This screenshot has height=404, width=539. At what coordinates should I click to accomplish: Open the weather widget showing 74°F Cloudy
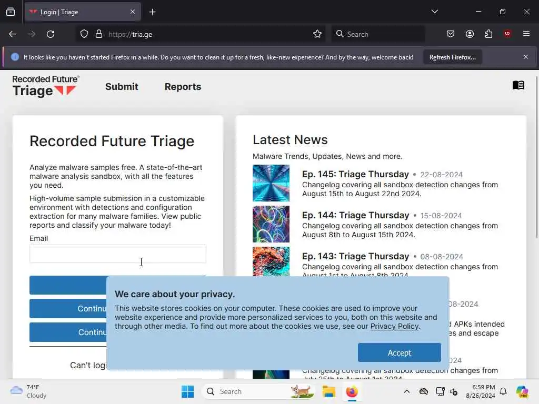28,391
